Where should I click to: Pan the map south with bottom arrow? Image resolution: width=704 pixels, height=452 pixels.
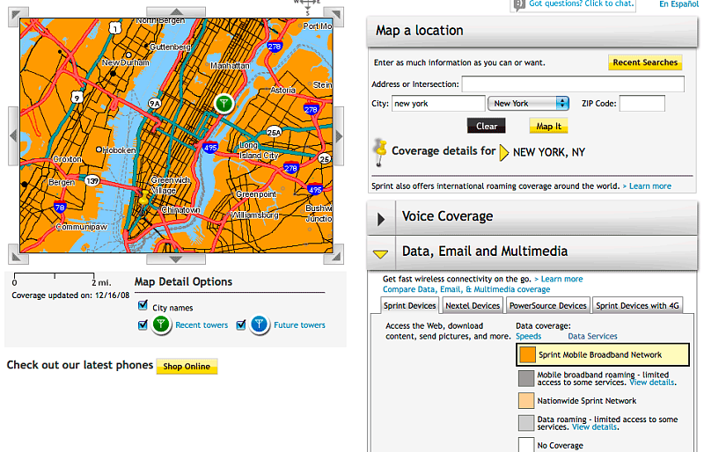point(176,259)
